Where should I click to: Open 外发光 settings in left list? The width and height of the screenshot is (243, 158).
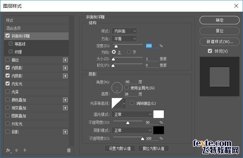[x=17, y=124]
